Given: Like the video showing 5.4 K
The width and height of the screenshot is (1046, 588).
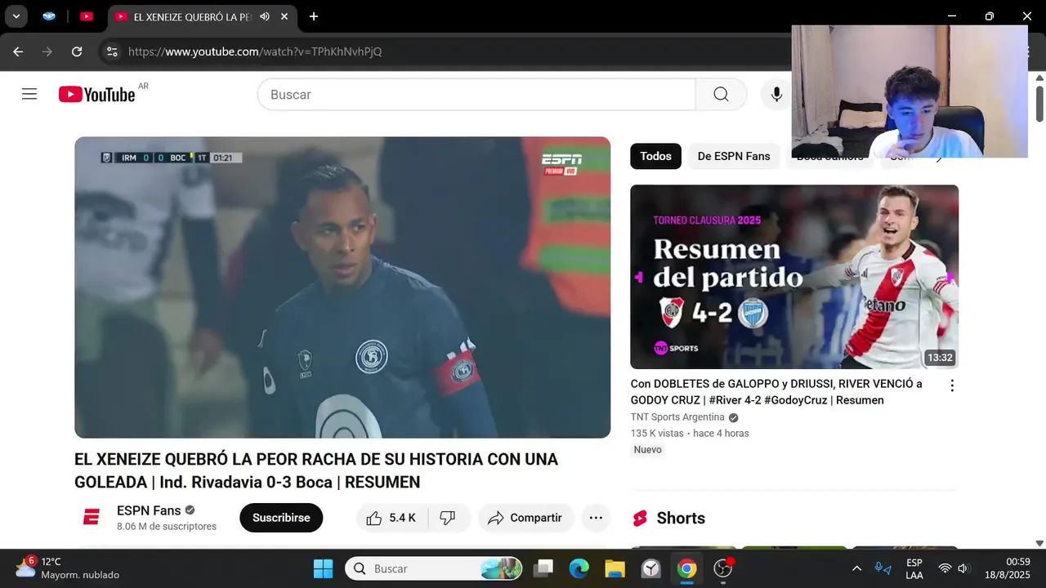Looking at the screenshot, I should [391, 518].
